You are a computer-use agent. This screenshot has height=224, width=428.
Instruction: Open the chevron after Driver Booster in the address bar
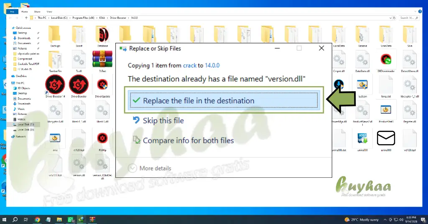(129, 18)
